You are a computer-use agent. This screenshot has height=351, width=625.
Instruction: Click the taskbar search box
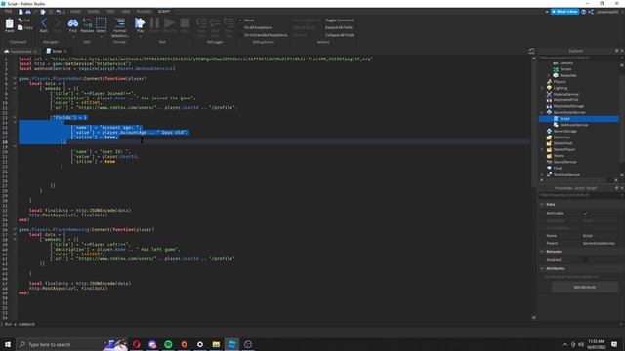point(71,344)
